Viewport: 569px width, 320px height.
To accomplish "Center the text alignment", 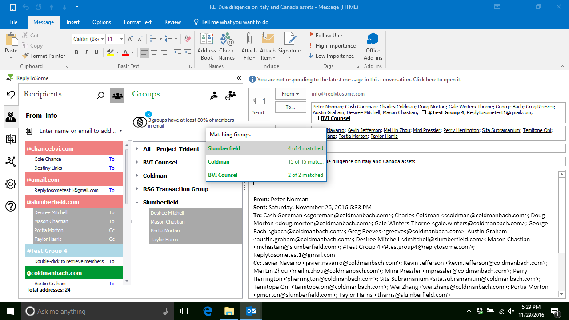I will [x=154, y=52].
